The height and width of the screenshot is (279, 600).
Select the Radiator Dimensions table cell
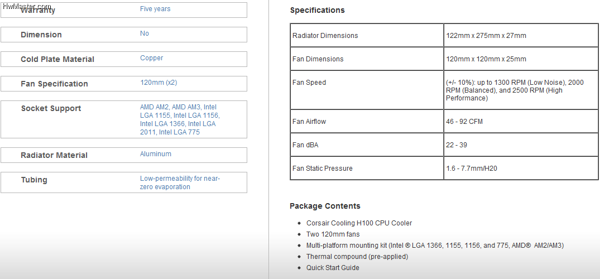(x=367, y=35)
